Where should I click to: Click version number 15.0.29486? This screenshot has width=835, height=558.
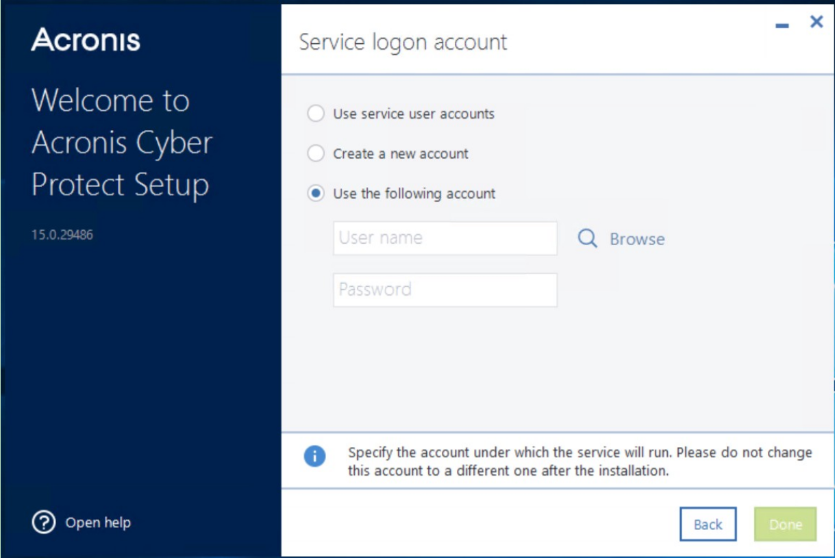(x=62, y=235)
